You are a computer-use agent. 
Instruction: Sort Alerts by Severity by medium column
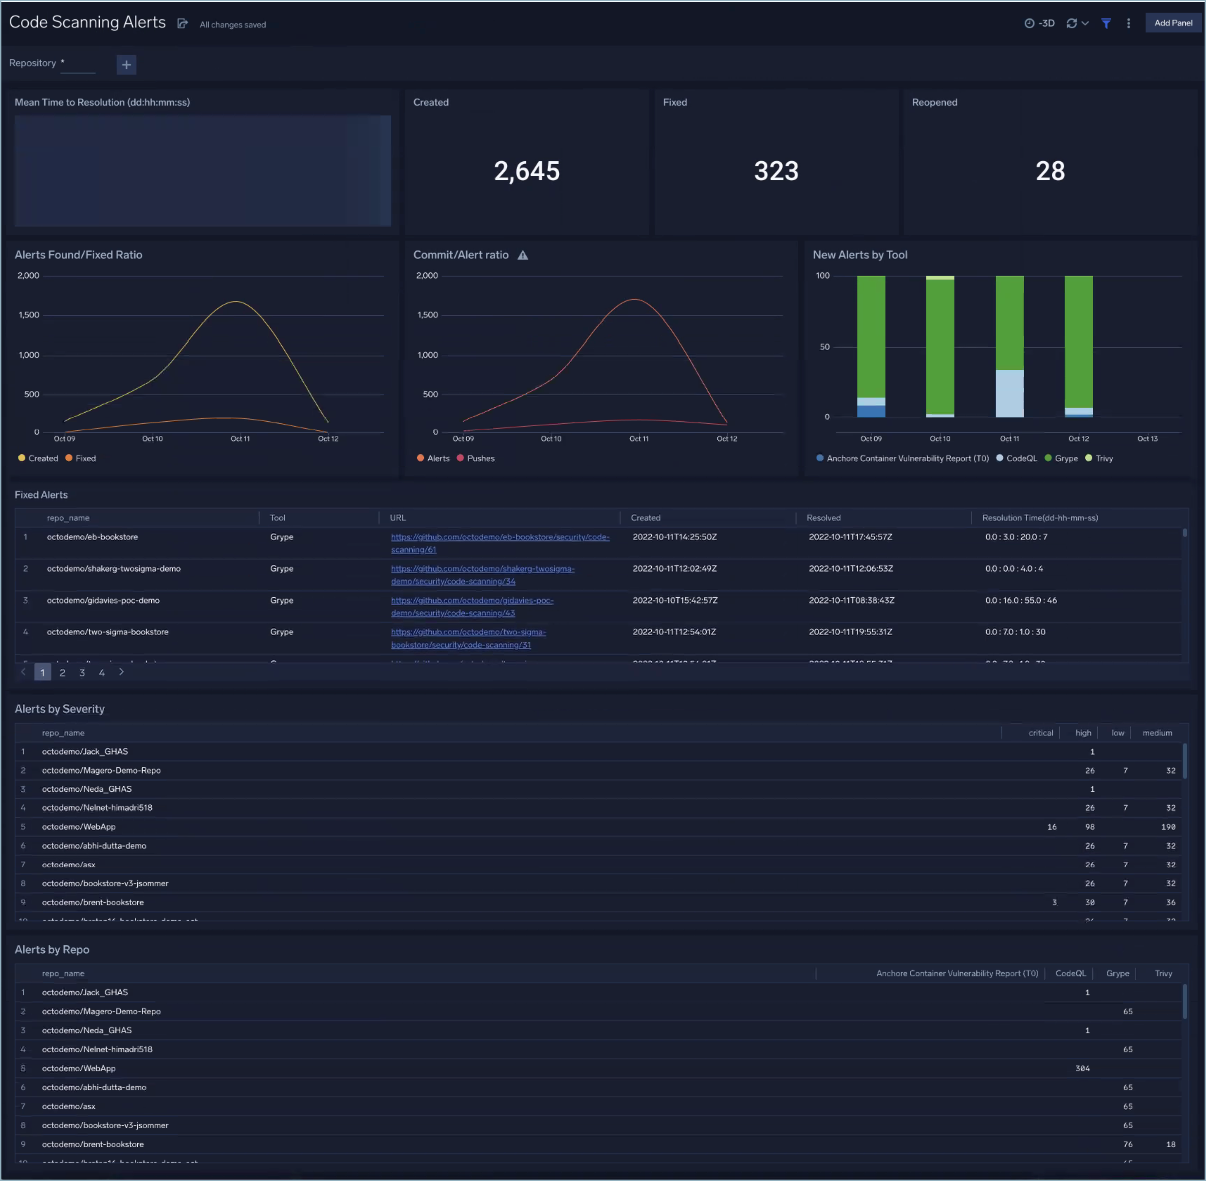[1157, 733]
